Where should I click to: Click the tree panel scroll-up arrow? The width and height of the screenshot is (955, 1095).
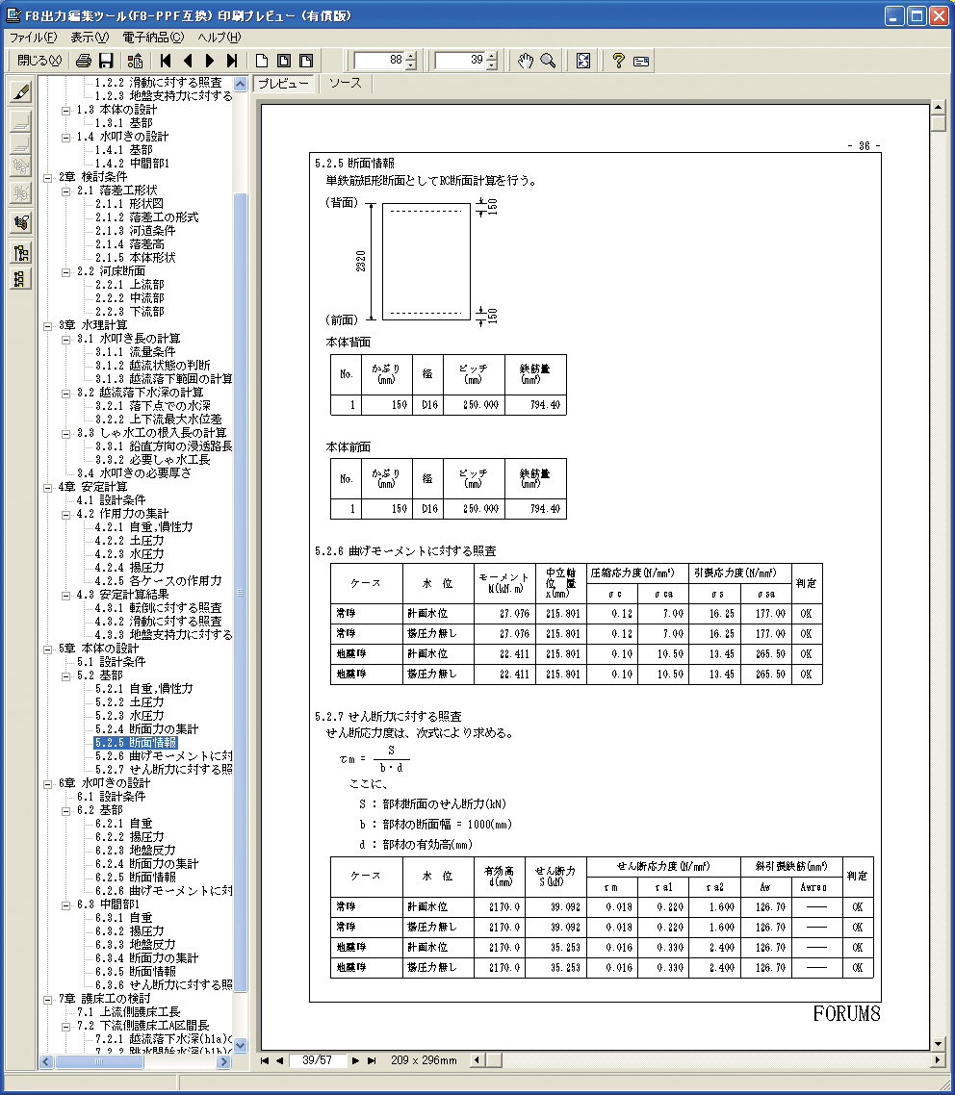point(241,84)
